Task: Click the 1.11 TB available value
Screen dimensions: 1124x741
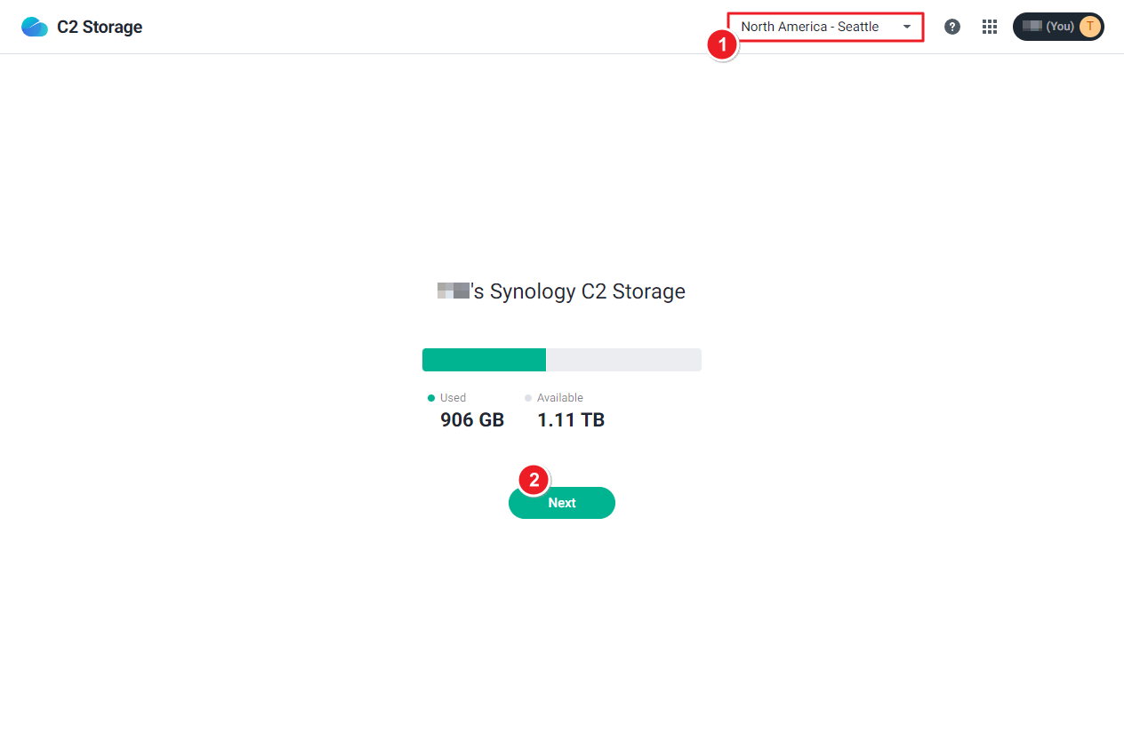Action: coord(571,420)
